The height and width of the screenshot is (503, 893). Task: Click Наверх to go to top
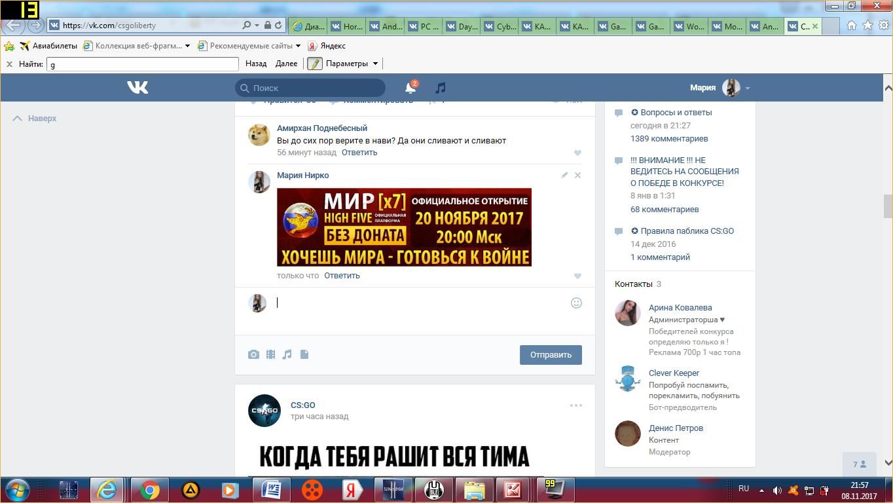(35, 119)
